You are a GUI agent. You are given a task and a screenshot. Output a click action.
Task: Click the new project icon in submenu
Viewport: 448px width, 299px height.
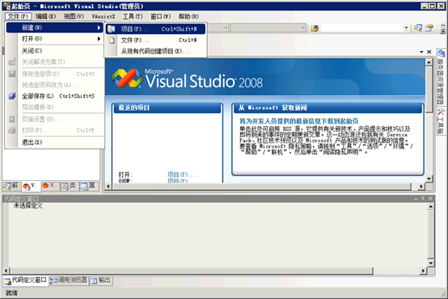tap(111, 29)
